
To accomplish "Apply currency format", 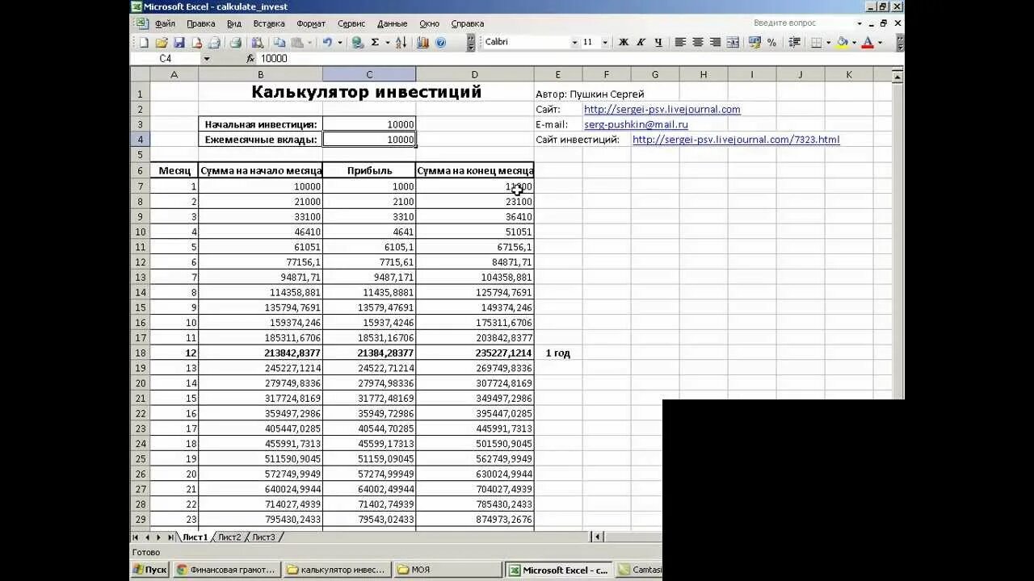I will [754, 42].
